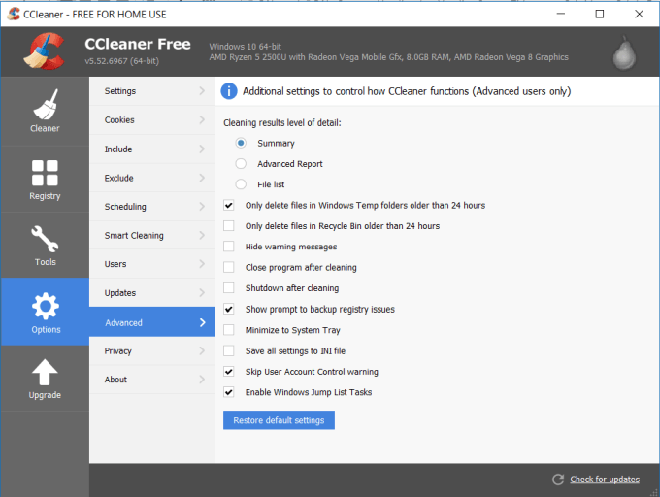Screen dimensions: 660x497
Task: Follow the Check for updates link
Action: (x=605, y=480)
